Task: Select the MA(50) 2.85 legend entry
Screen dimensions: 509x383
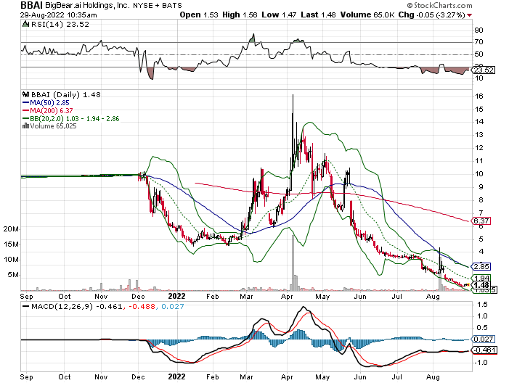Action: (46, 103)
